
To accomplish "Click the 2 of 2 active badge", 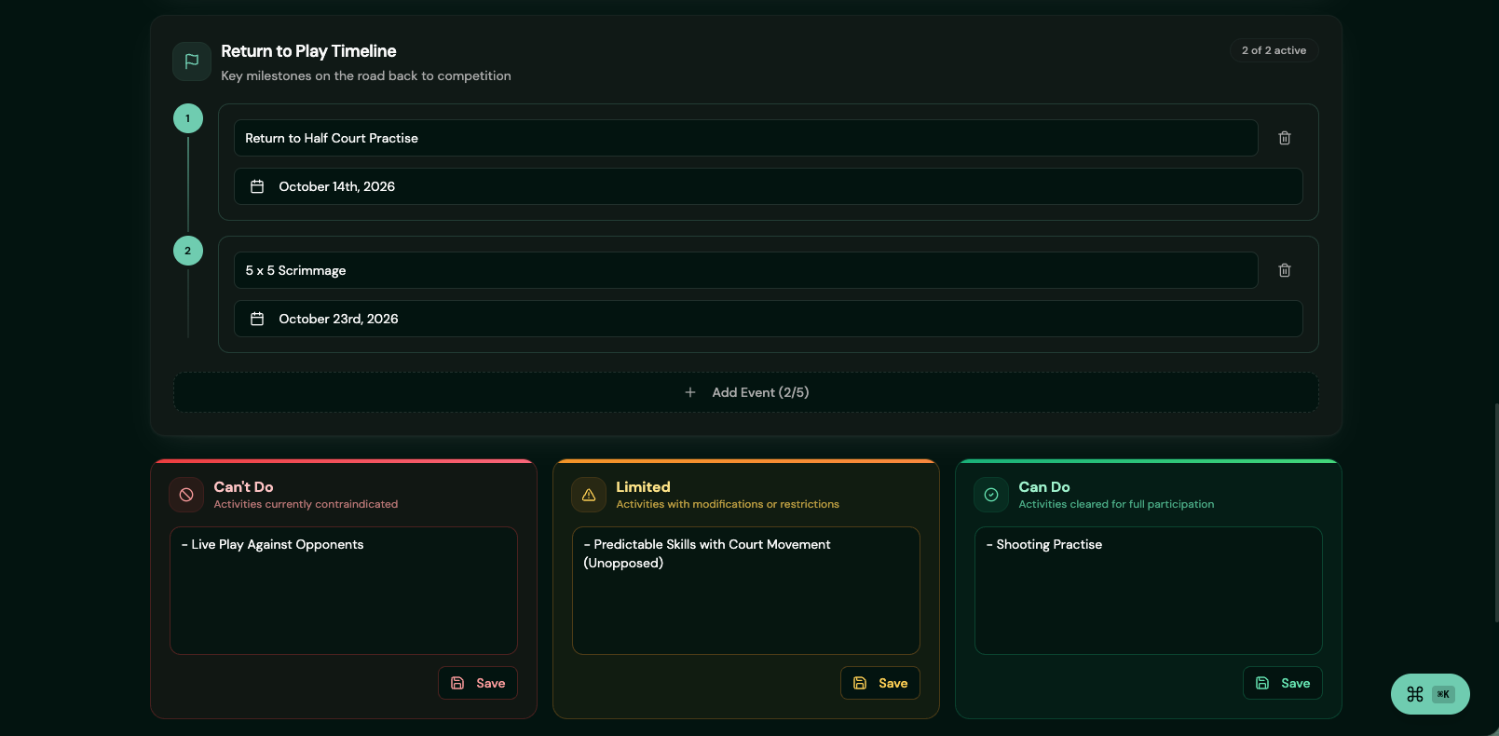I will point(1274,50).
